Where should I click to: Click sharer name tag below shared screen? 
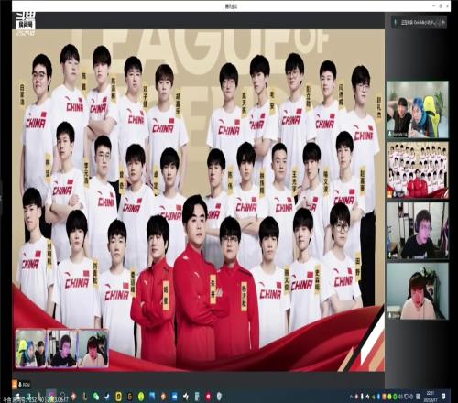click(x=22, y=385)
